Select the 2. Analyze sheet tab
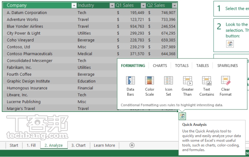Viewport: 249px width, 157px height. [54, 145]
